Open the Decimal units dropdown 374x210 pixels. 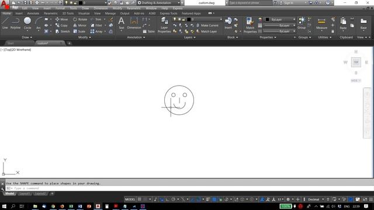click(316, 199)
